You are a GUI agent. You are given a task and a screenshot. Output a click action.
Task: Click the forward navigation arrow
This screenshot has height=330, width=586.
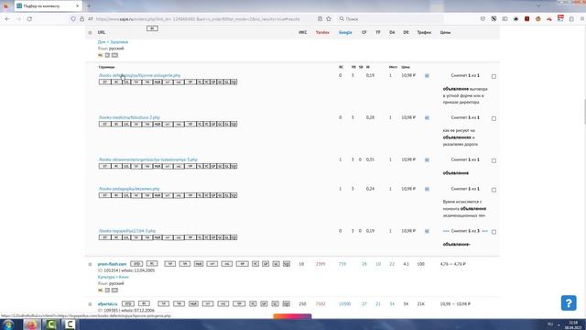click(x=18, y=18)
